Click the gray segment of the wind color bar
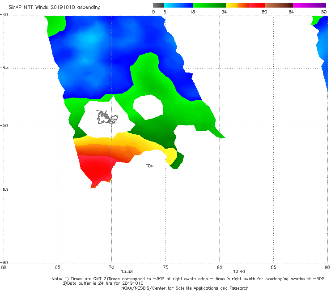 158,5
